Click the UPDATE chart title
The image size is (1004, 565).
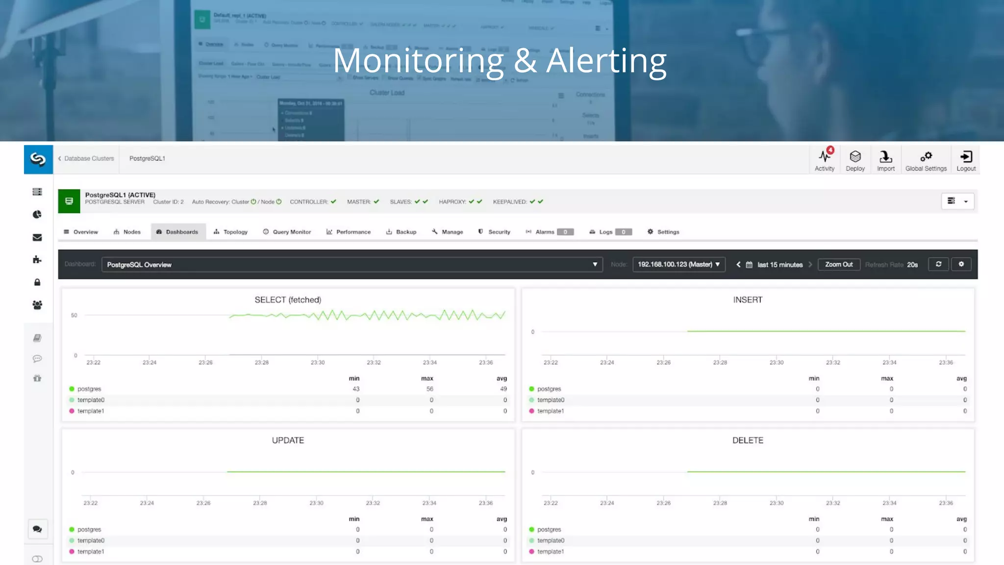click(x=288, y=440)
